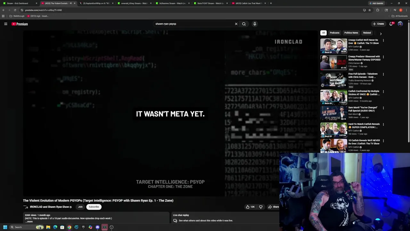Show more filter chips with right arrow

click(x=381, y=33)
